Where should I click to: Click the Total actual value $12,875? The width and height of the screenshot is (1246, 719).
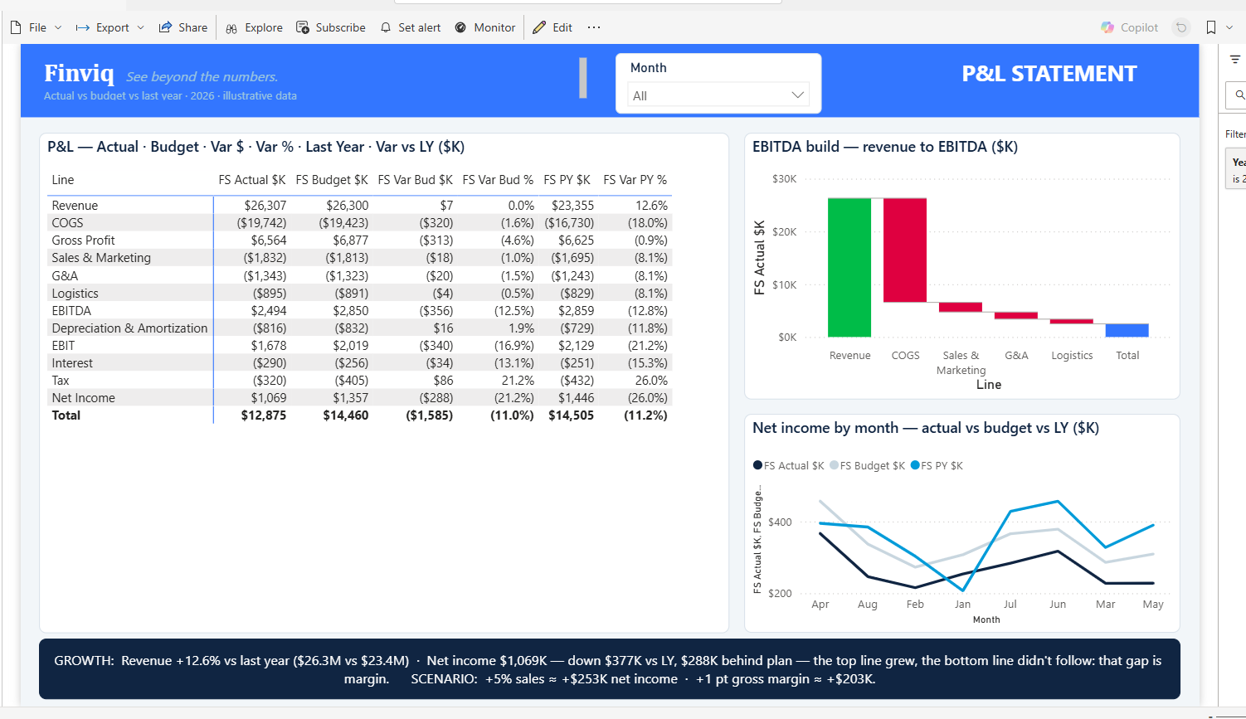[264, 415]
